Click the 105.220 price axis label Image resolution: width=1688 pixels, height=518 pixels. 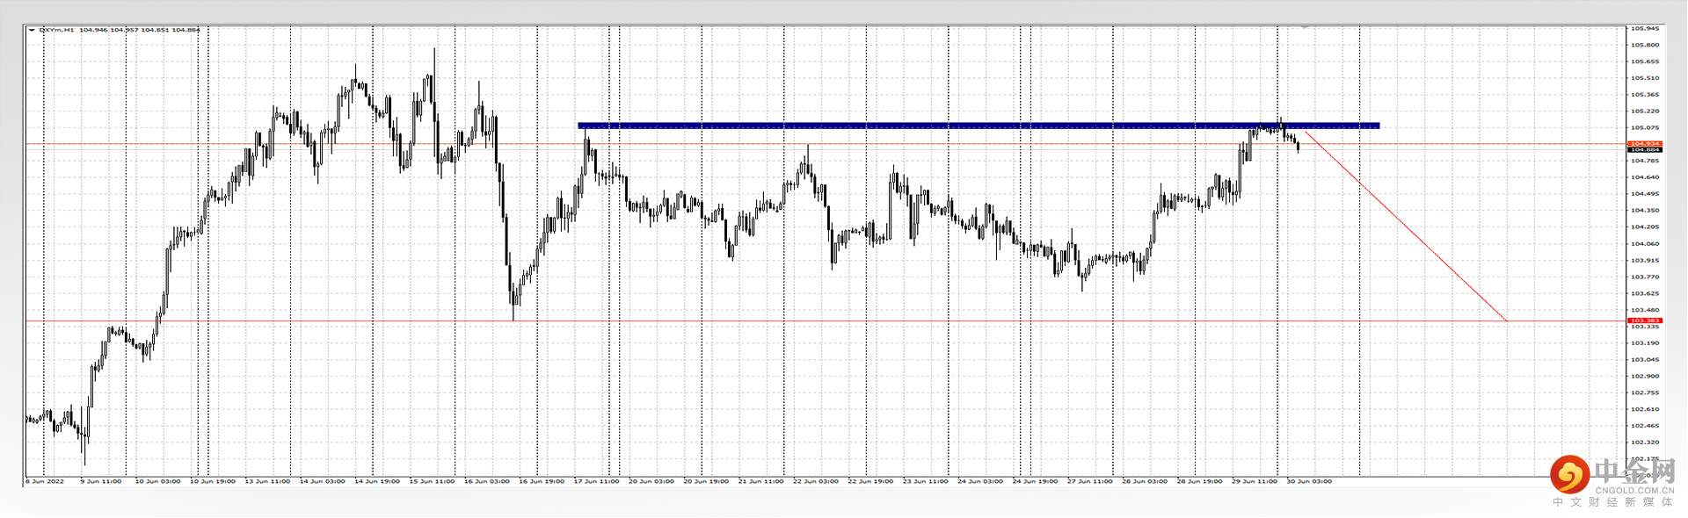pyautogui.click(x=1645, y=112)
